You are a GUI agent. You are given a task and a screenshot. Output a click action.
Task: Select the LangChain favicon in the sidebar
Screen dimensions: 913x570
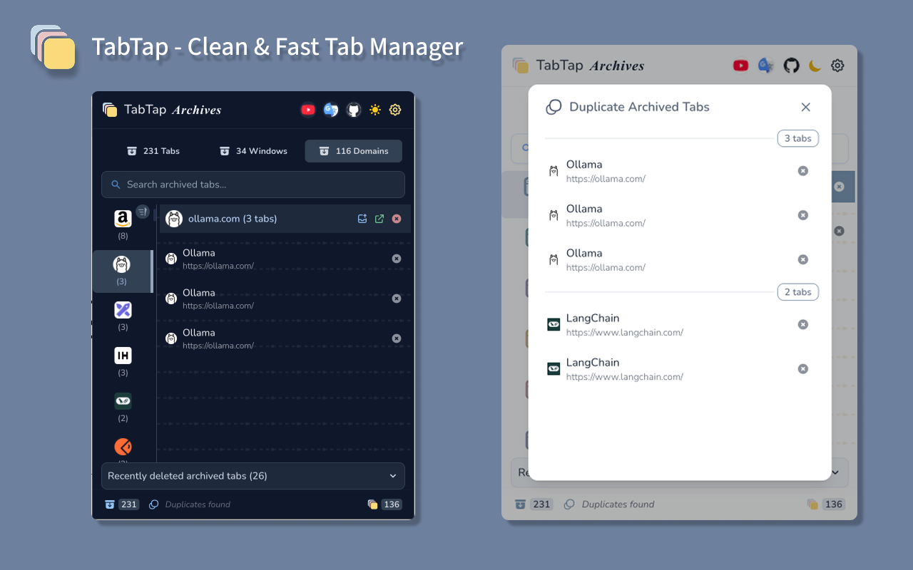pos(122,401)
